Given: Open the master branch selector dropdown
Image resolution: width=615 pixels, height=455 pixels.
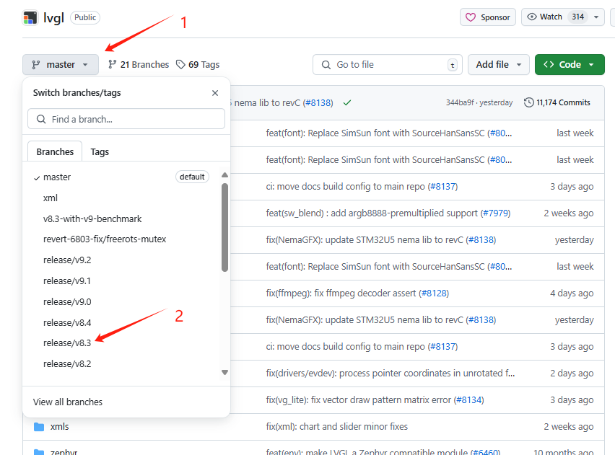Looking at the screenshot, I should pos(61,64).
